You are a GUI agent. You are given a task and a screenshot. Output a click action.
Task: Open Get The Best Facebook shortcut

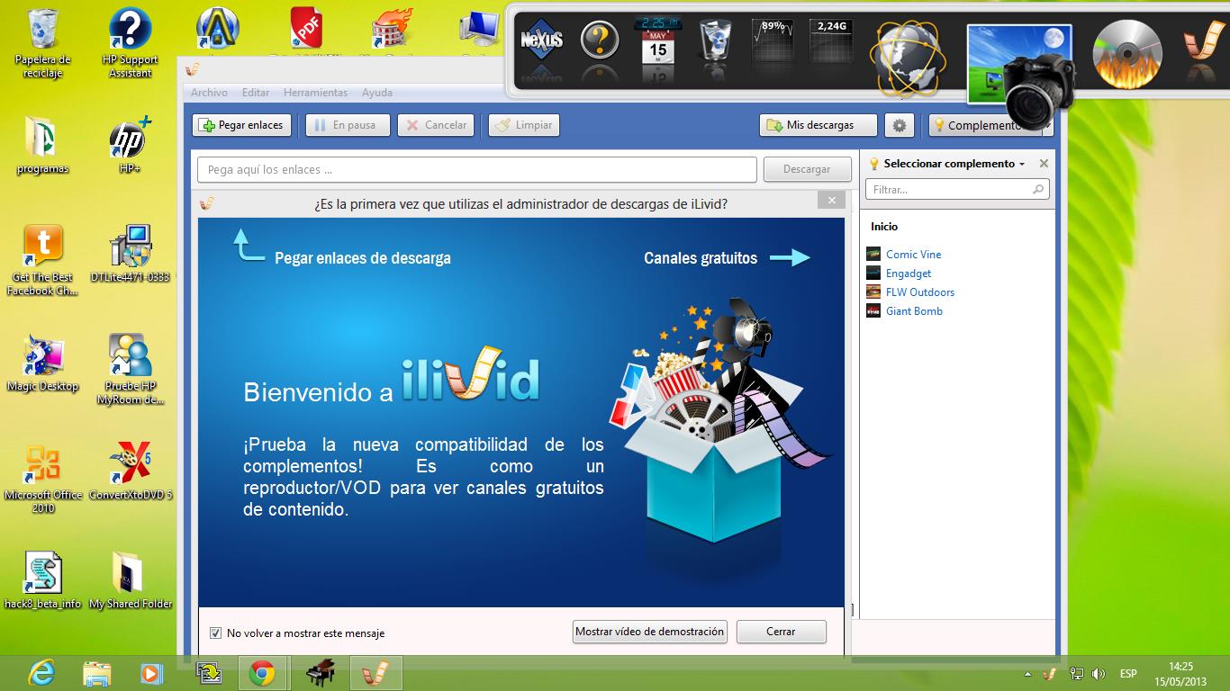coord(42,260)
